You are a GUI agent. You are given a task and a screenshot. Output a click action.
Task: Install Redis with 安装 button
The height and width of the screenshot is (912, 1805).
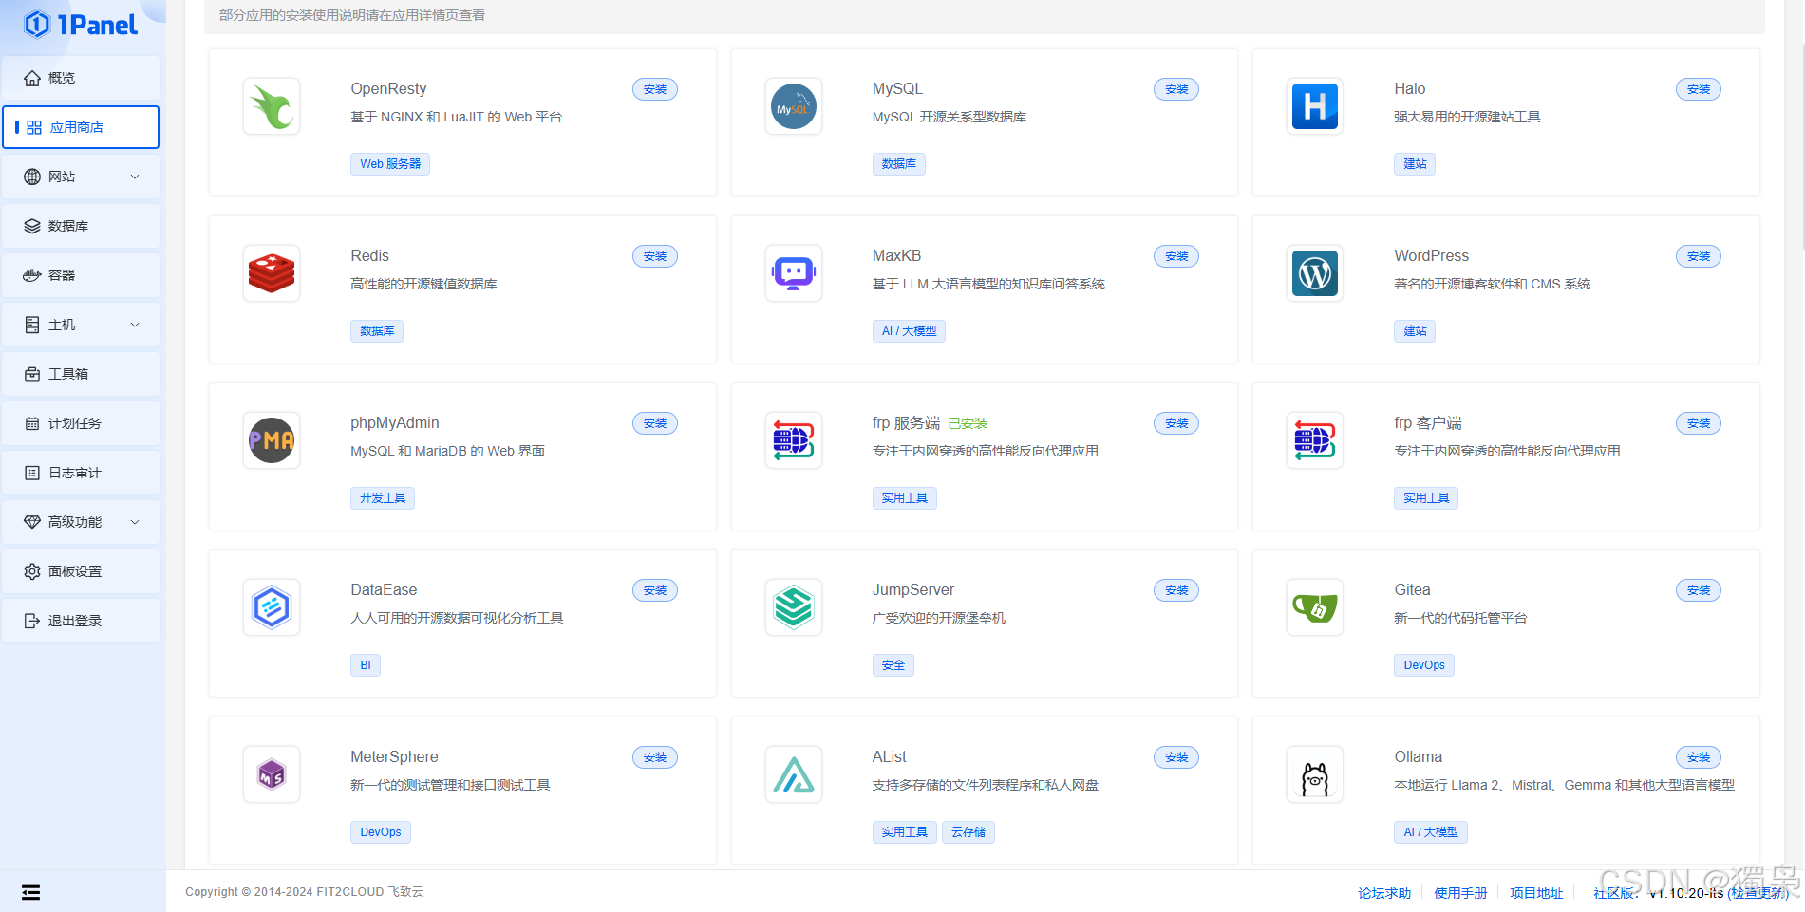tap(655, 256)
